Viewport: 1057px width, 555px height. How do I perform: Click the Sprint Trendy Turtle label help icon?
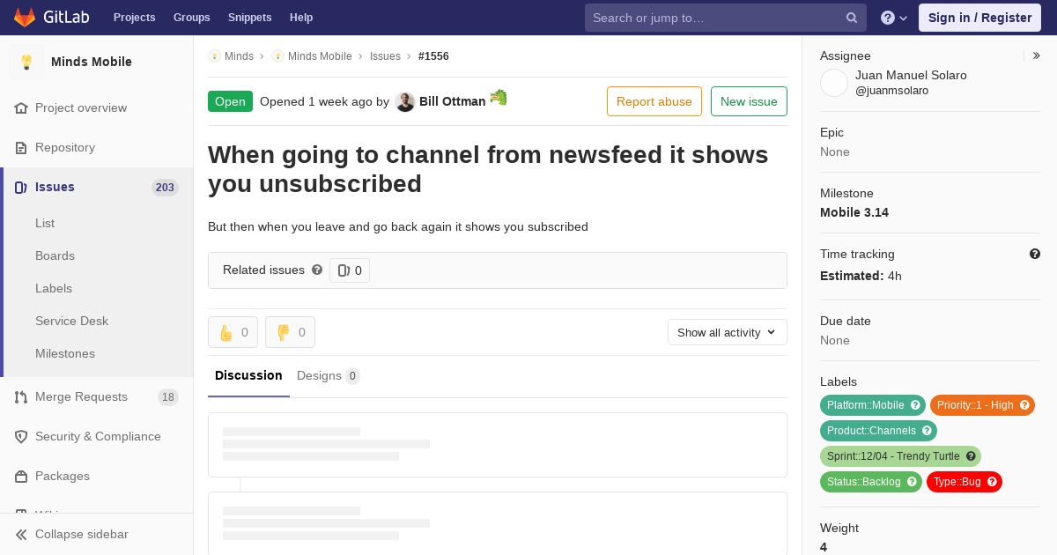click(971, 456)
